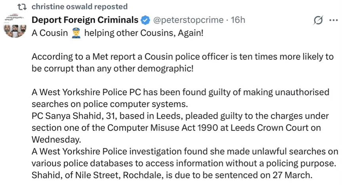
Task: Click the Grok circle-slash icon
Action: (x=317, y=21)
